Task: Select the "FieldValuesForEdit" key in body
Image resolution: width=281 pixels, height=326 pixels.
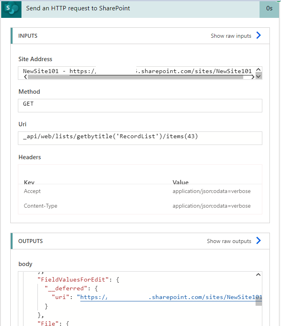Action: tap(73, 280)
